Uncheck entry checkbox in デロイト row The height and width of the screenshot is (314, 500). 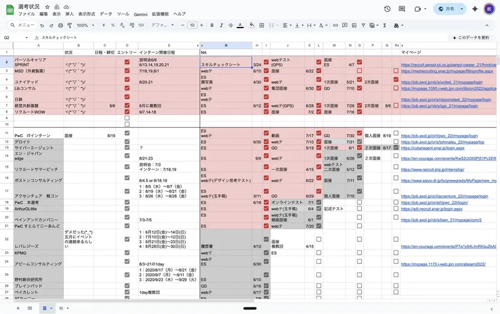[127, 141]
